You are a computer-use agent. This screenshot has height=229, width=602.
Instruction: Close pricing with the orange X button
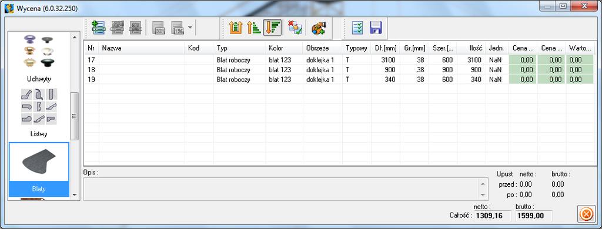coord(586,214)
